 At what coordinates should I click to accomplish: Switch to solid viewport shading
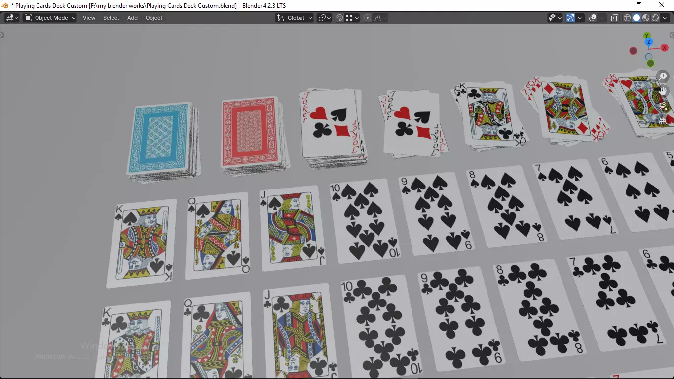point(637,18)
